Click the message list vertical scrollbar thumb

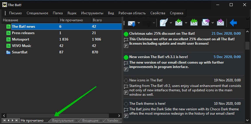coord(247,46)
